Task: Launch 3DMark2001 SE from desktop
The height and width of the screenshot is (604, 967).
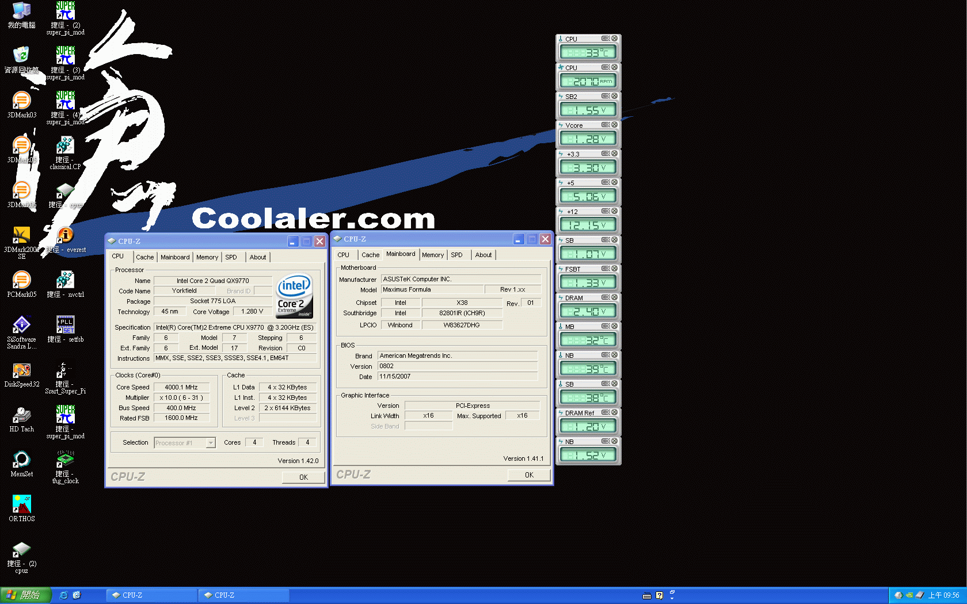Action: (x=21, y=242)
